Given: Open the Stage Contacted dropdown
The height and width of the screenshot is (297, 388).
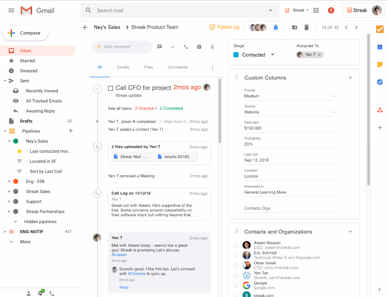Looking at the screenshot, I should tap(272, 55).
